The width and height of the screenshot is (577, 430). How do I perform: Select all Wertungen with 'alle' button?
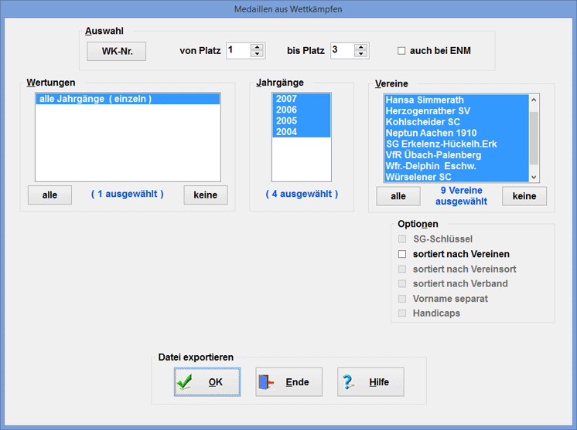tap(50, 195)
